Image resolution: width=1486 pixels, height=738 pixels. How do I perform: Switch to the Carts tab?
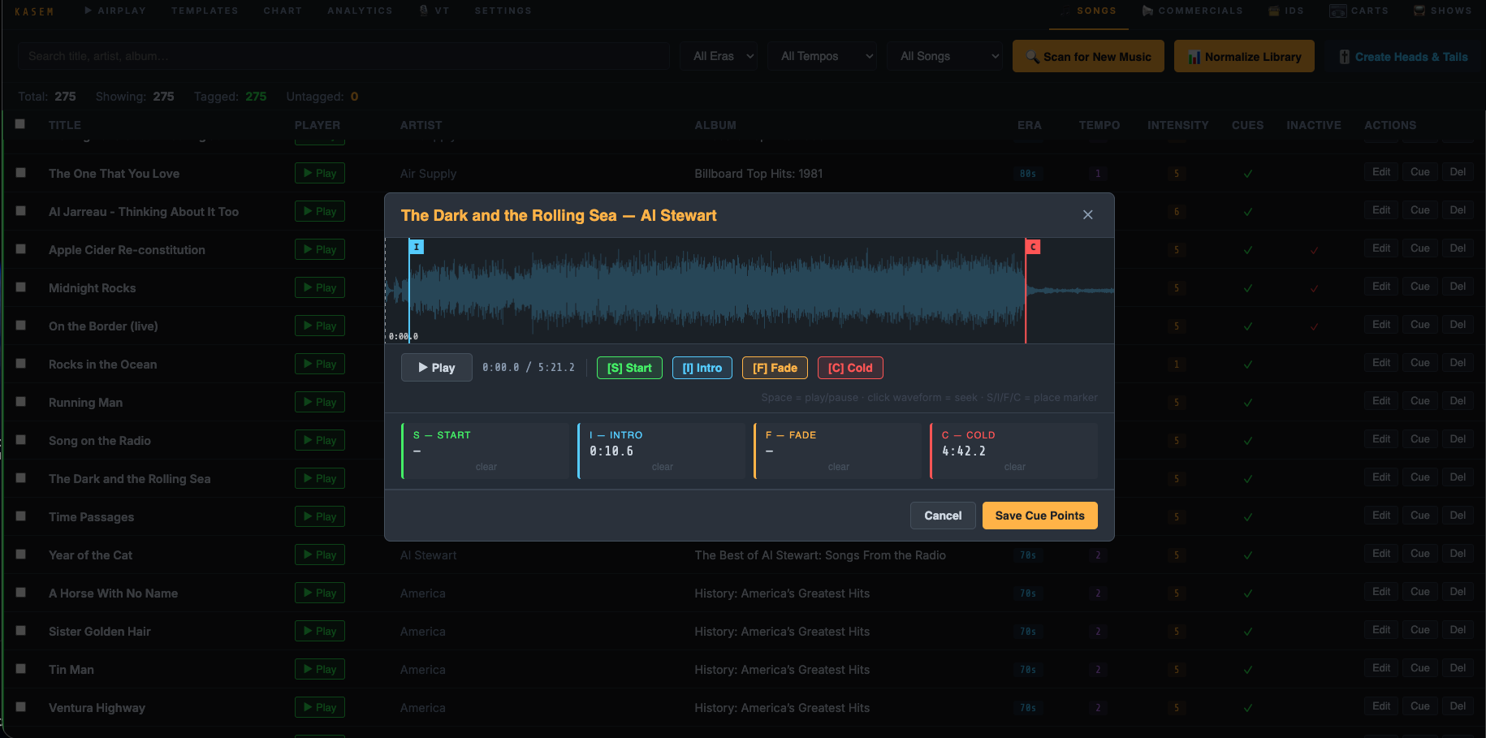coord(1359,11)
